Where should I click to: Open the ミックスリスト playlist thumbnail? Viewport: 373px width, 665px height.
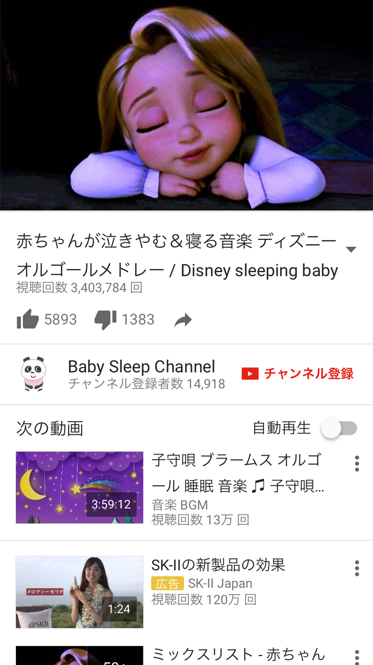tap(80, 656)
